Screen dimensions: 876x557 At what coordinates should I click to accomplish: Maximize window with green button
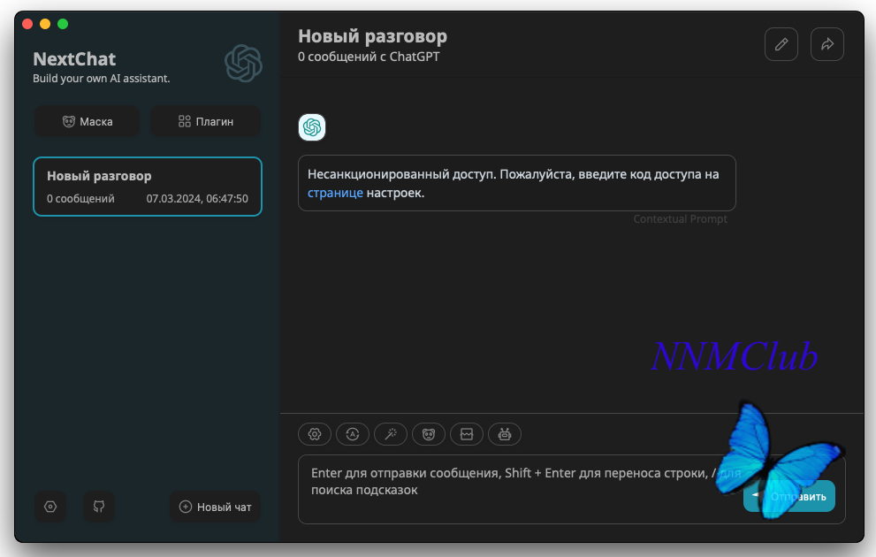(x=63, y=24)
